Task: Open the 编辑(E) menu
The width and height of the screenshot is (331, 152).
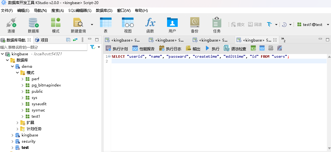Action: coord(23,11)
